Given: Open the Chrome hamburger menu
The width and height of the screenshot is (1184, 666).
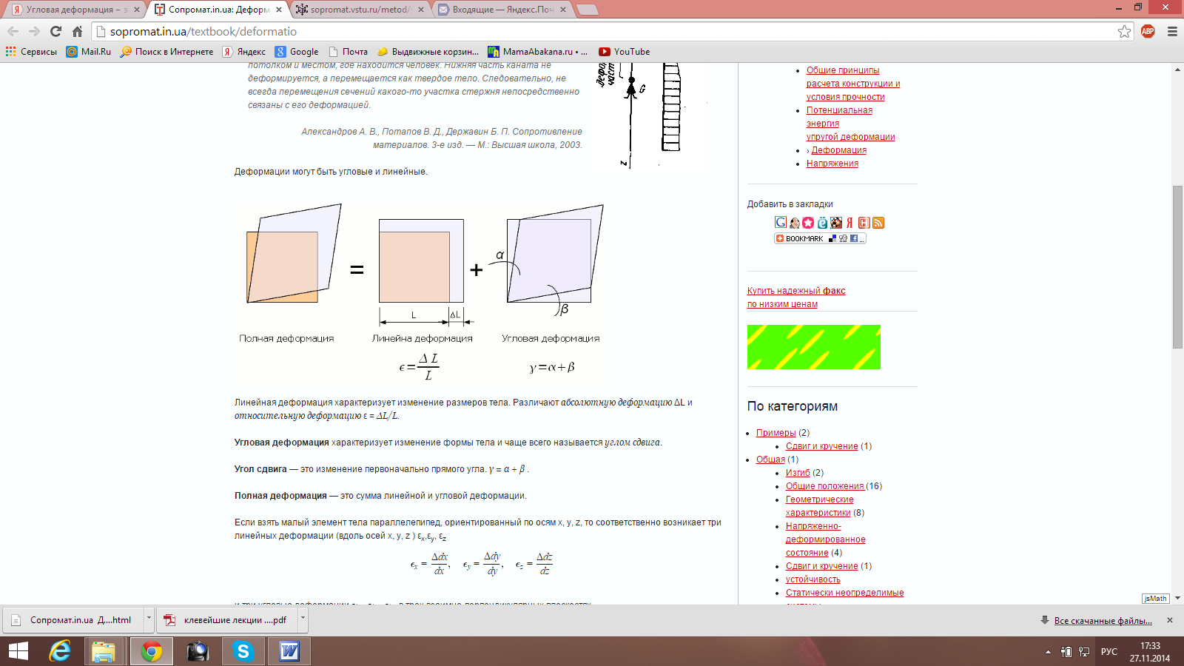Looking at the screenshot, I should click(1172, 31).
